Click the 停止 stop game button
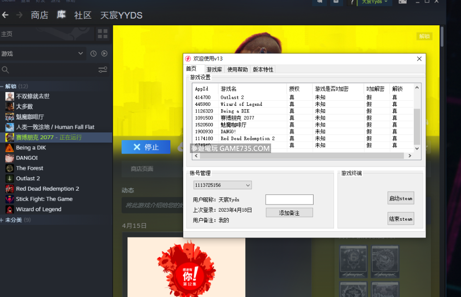 coord(146,147)
